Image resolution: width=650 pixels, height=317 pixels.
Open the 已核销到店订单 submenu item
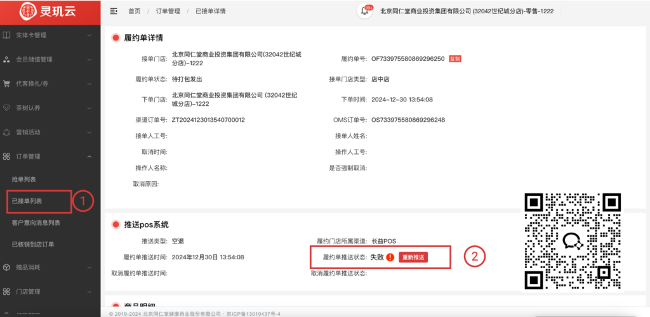[x=33, y=245]
